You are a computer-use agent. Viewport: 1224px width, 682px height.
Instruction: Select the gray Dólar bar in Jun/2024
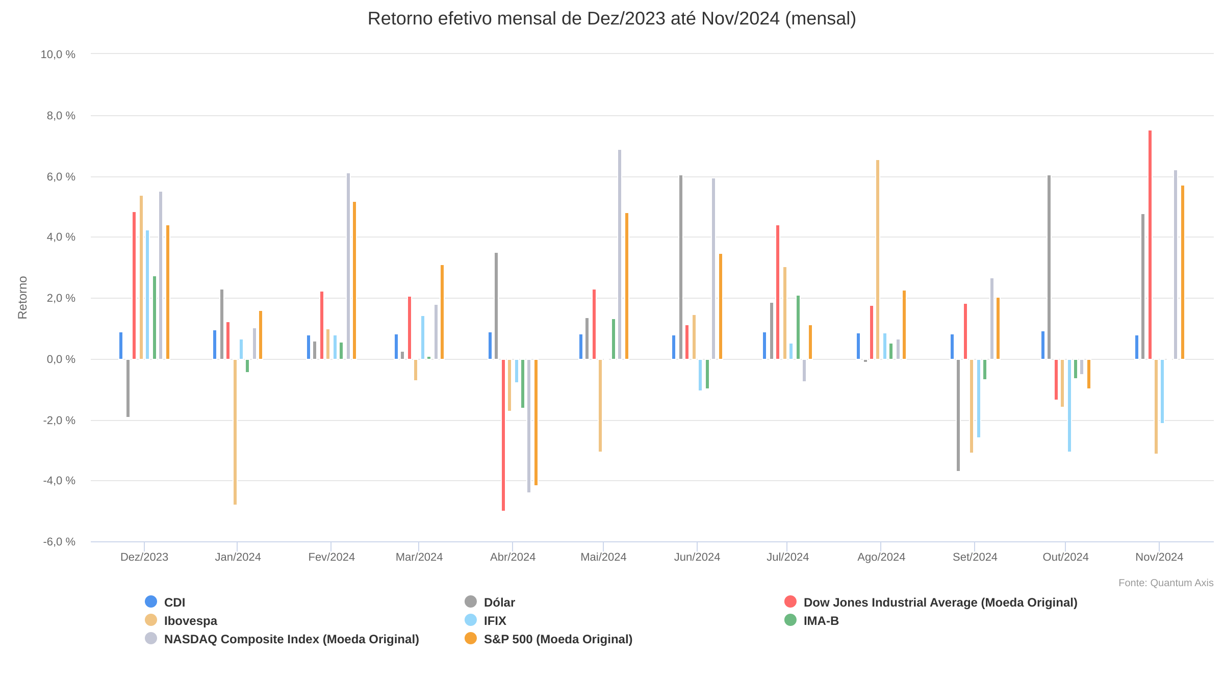point(681,267)
